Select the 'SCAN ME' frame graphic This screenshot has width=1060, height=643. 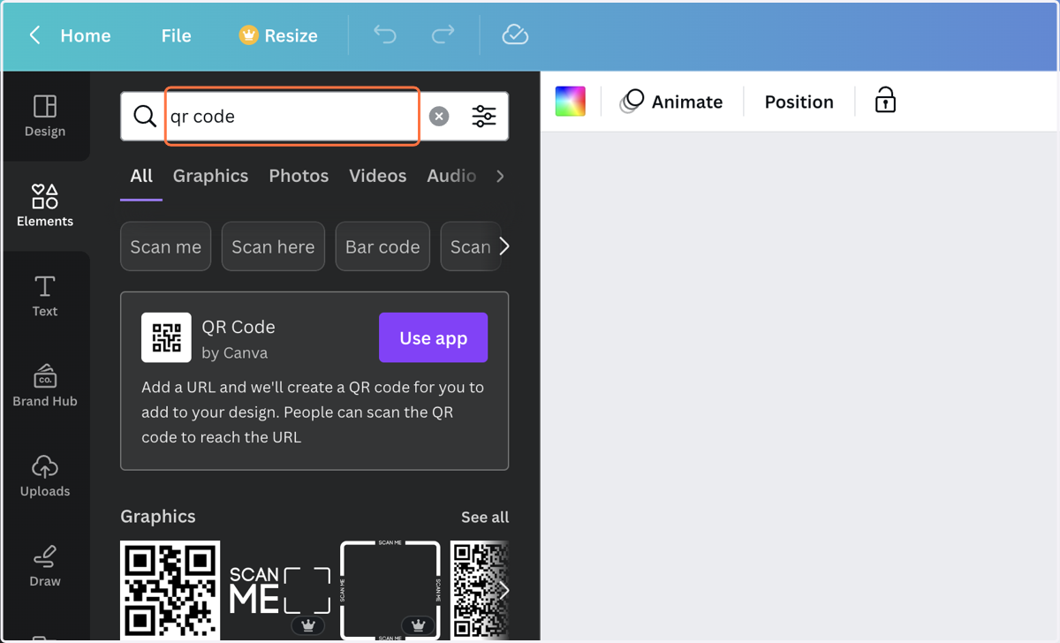(390, 590)
